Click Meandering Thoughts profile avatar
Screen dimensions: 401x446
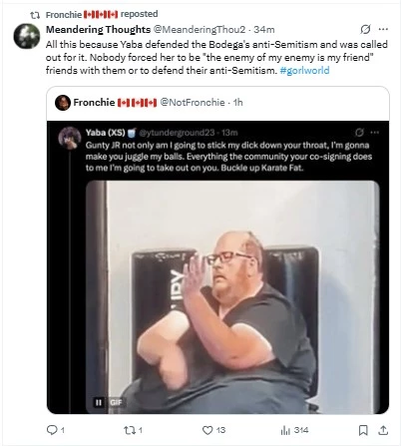(x=27, y=36)
